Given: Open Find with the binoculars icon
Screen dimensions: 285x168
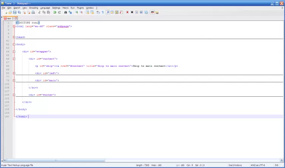Looking at the screenshot, I should click(x=66, y=12).
